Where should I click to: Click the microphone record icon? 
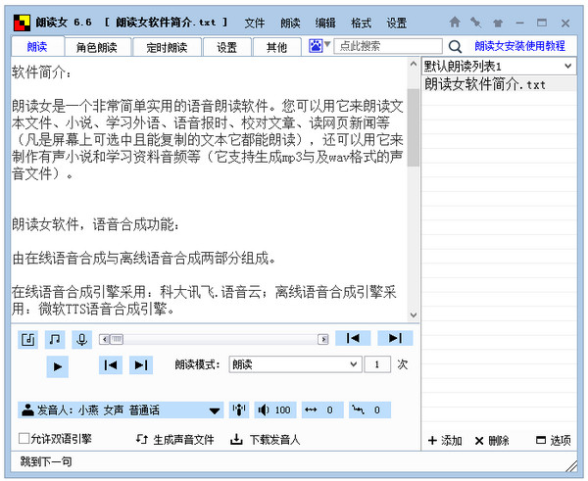[x=81, y=340]
